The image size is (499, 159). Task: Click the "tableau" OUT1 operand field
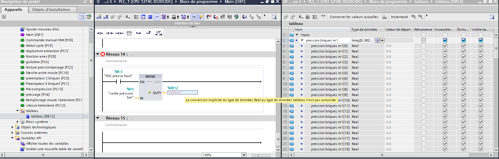point(182,92)
